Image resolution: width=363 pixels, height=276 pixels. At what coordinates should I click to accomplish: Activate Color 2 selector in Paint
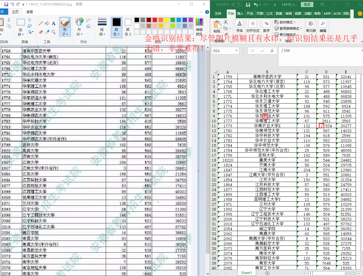128,27
